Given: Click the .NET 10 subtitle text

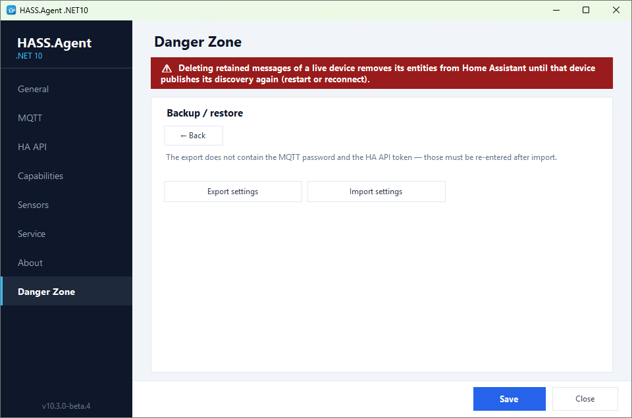Looking at the screenshot, I should (29, 56).
